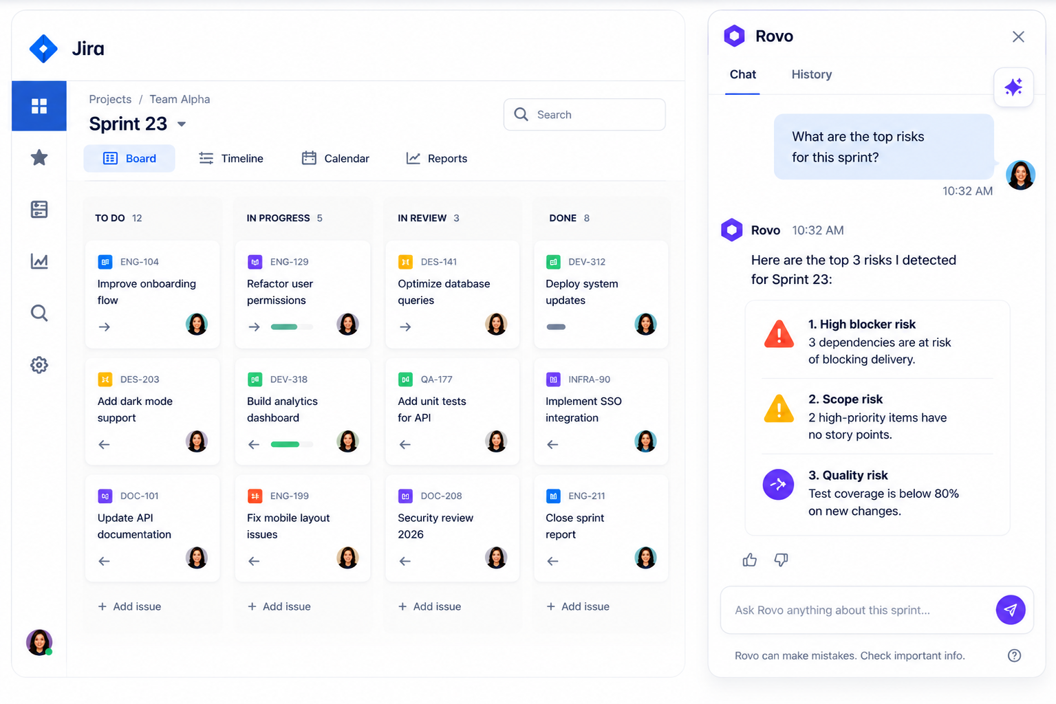Send message with the paper plane button
This screenshot has height=704, width=1056.
[x=1011, y=610]
